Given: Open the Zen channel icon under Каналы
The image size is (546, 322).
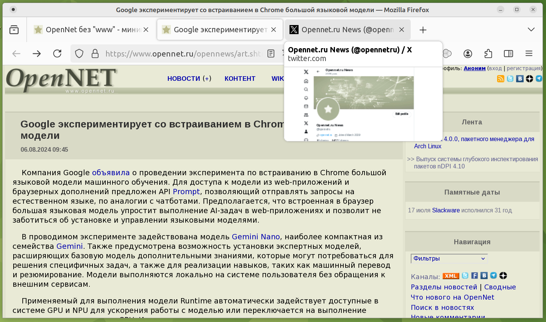Looking at the screenshot, I should pos(503,276).
